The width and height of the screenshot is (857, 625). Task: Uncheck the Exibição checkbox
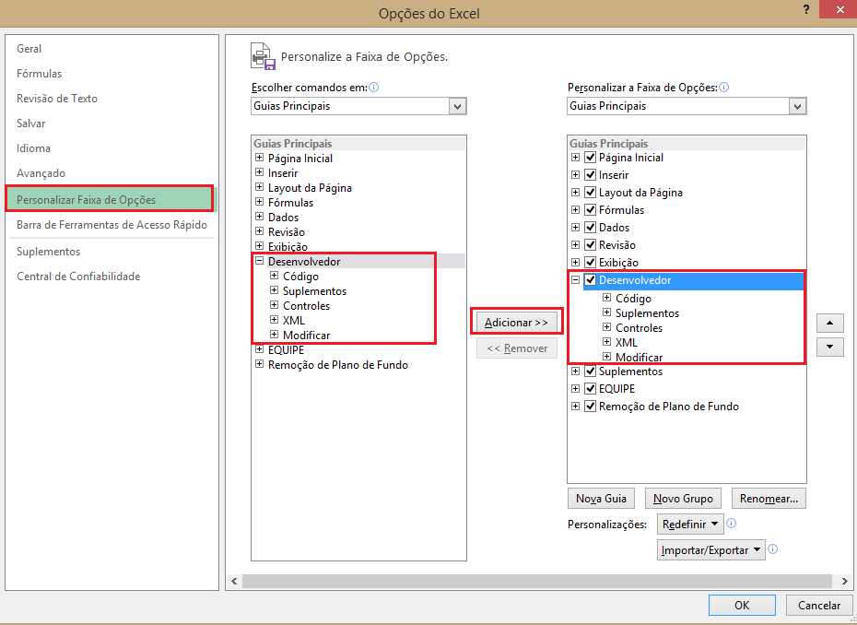(x=591, y=263)
